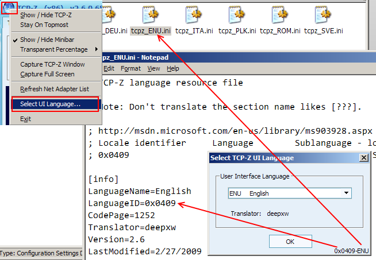Click the 0x0409-ENU label in the dialog
The image size is (376, 260).
351,251
